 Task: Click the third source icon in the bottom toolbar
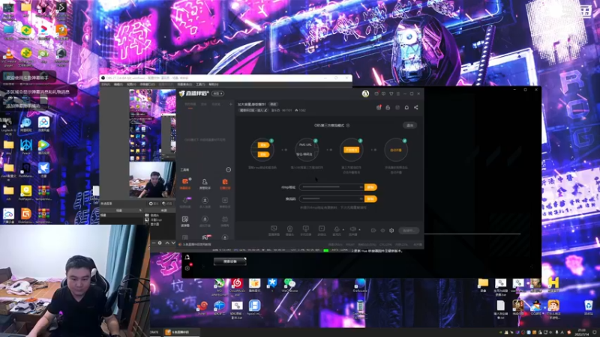click(x=306, y=229)
